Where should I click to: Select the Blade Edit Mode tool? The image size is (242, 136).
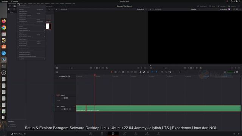[123, 72]
